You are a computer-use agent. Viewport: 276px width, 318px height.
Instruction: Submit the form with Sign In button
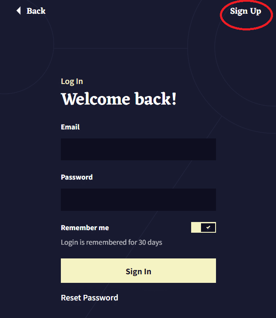click(138, 270)
